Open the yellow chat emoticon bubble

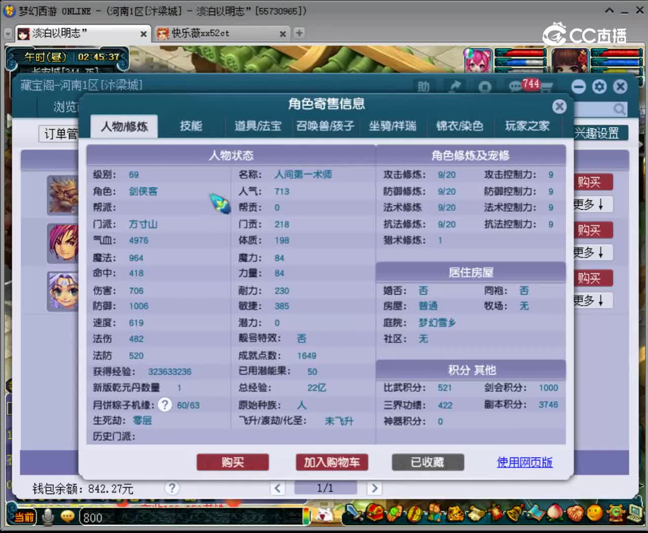tap(67, 517)
